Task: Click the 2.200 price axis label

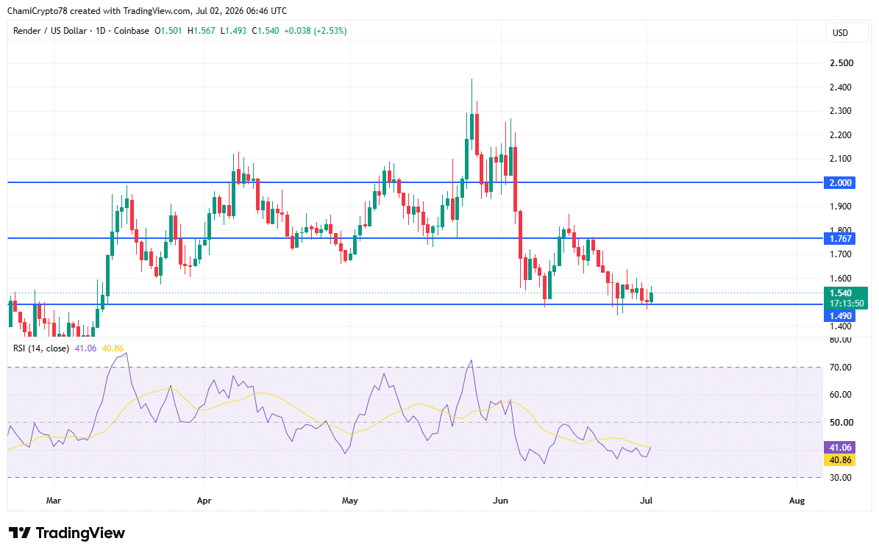Action: (840, 135)
